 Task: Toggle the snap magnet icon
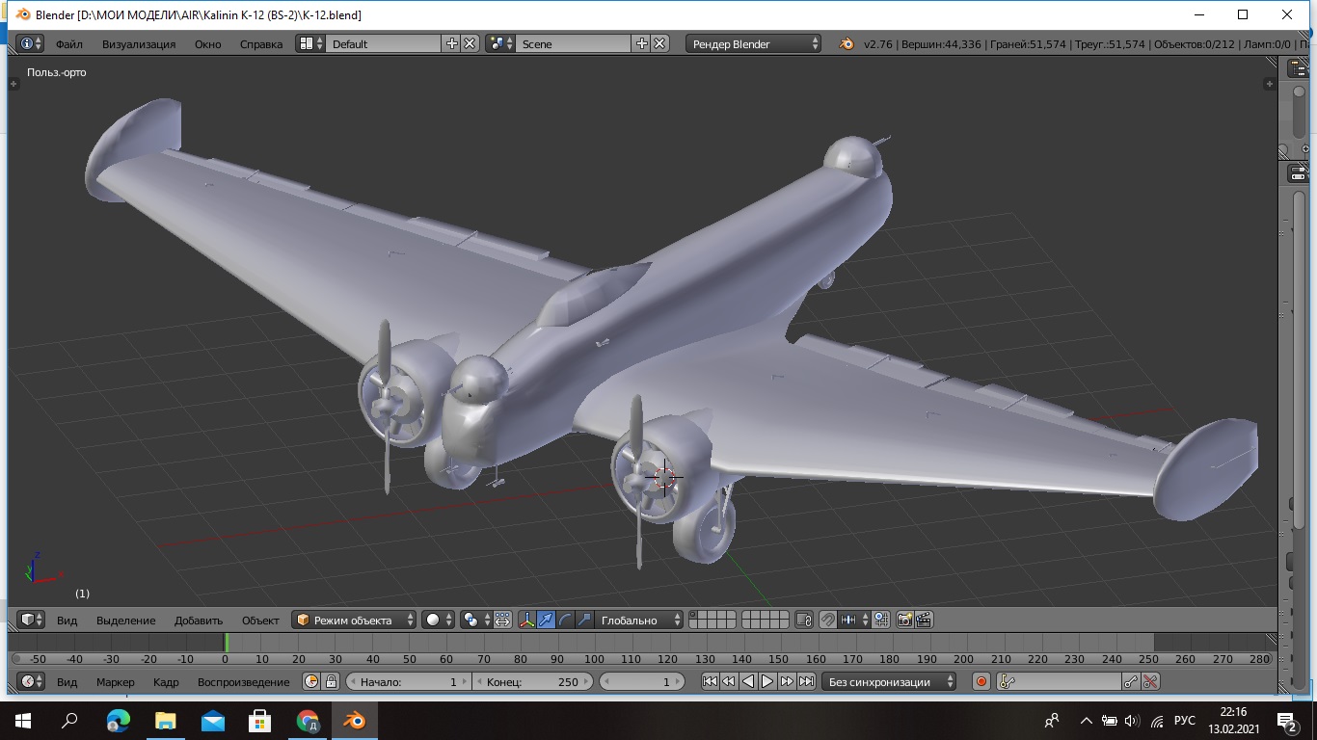point(827,620)
